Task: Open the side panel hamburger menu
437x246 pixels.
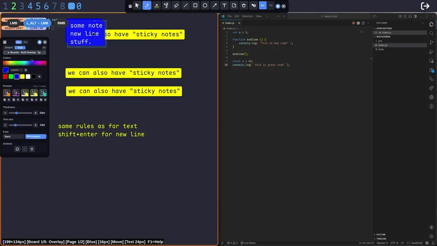Action: [x=5, y=42]
